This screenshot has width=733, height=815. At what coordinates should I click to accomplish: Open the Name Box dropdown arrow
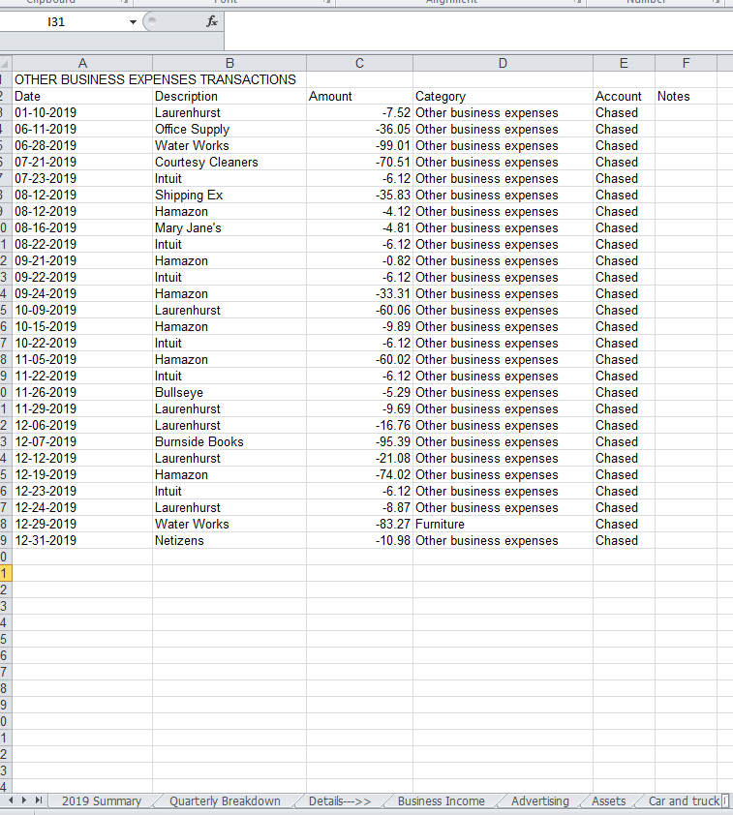133,22
